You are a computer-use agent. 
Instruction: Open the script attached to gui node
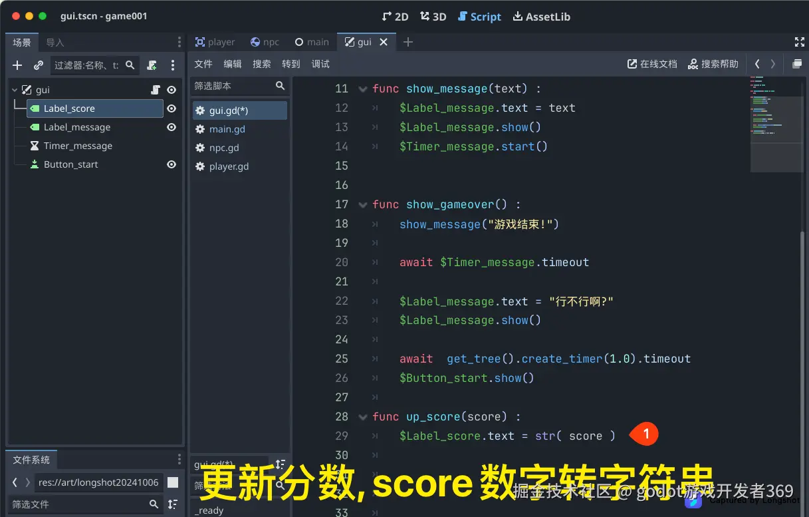[x=156, y=90]
